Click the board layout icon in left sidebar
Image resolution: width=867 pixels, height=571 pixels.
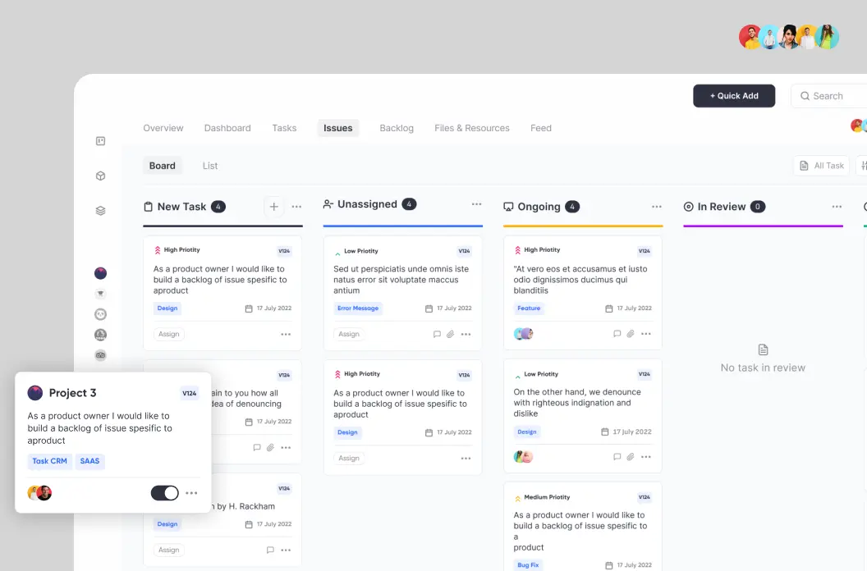[x=100, y=141]
